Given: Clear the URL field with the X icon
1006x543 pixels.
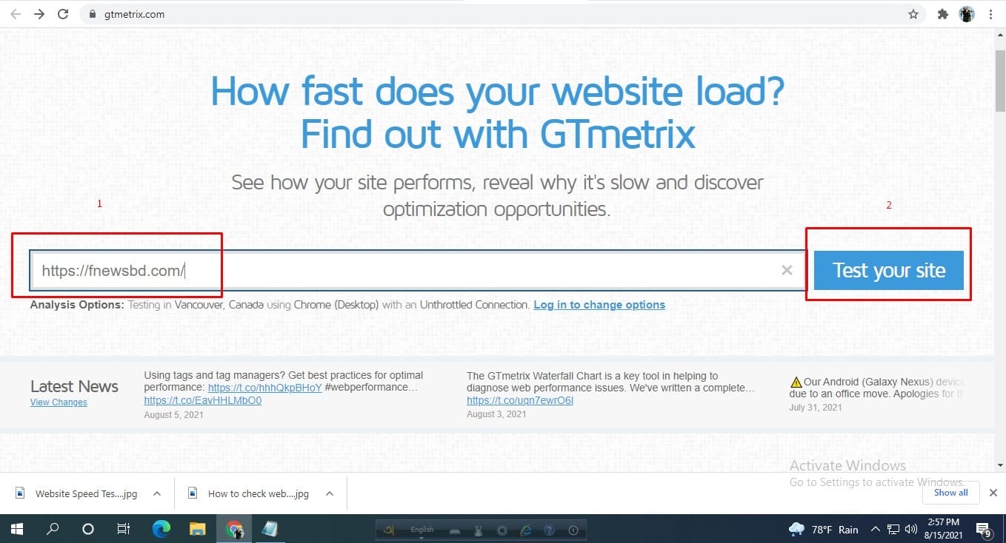Looking at the screenshot, I should point(787,271).
